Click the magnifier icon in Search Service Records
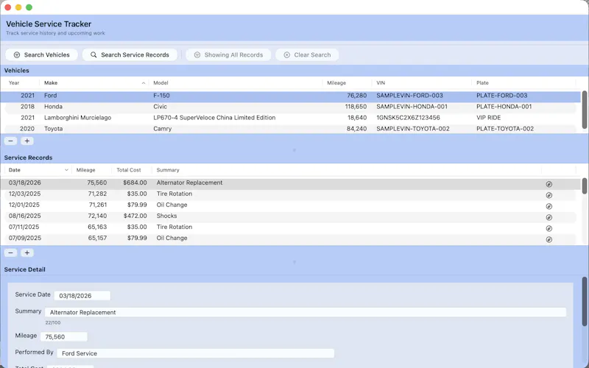Screen dimensions: 589x368 [x=94, y=54]
